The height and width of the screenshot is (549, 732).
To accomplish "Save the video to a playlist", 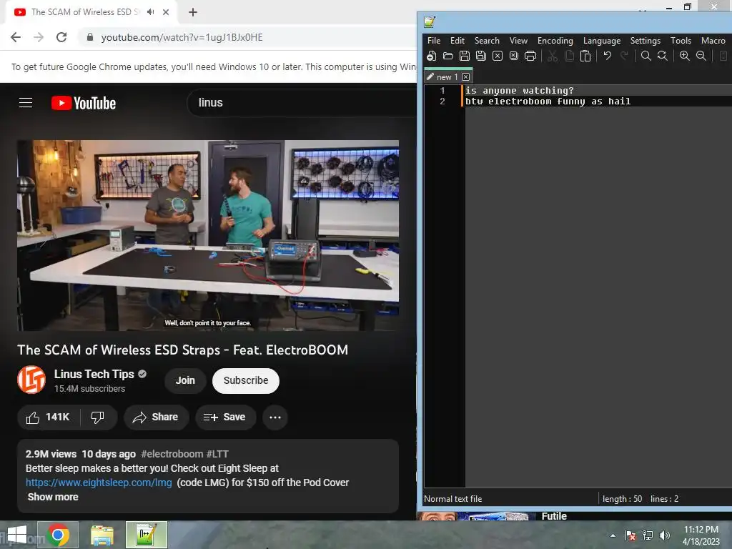I will click(x=225, y=417).
